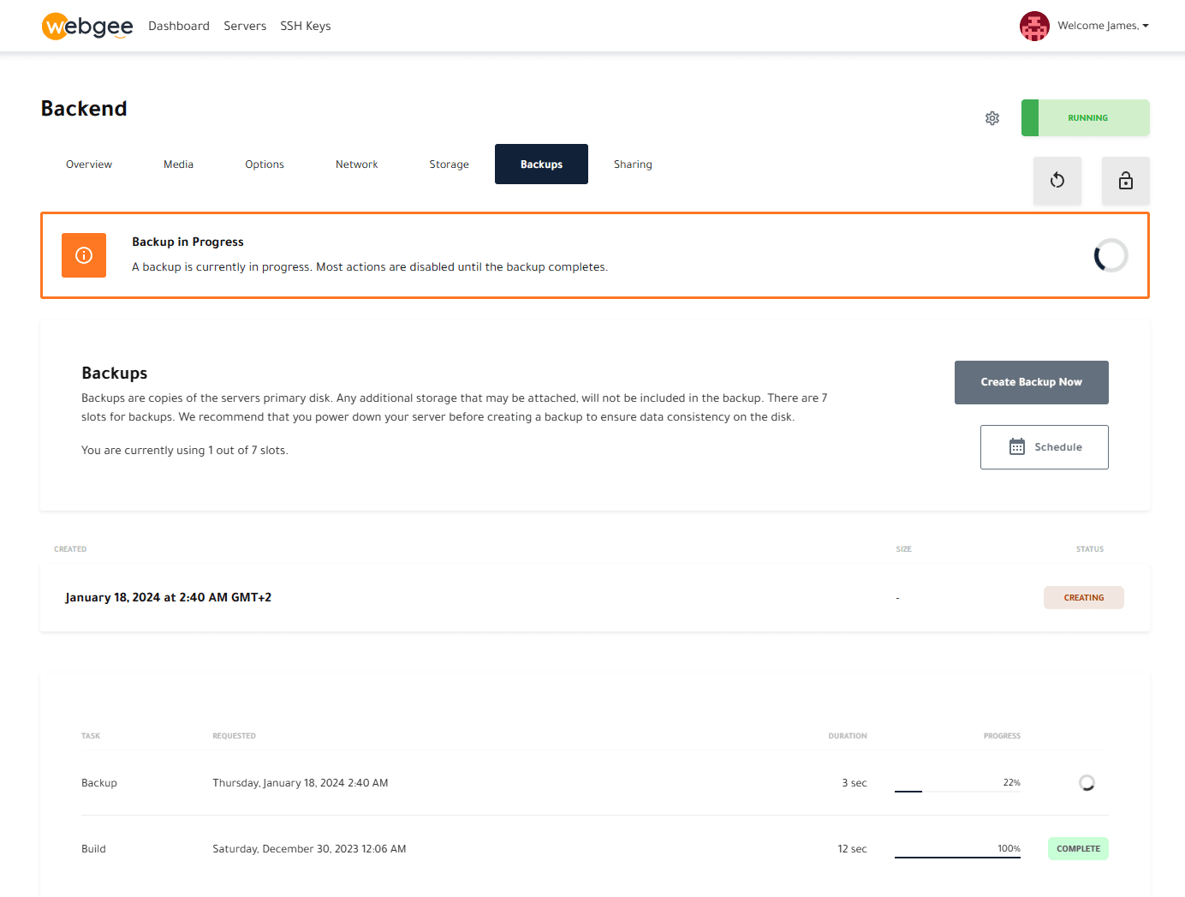This screenshot has height=897, width=1185.
Task: Click the calendar icon in Schedule button
Action: click(1017, 447)
